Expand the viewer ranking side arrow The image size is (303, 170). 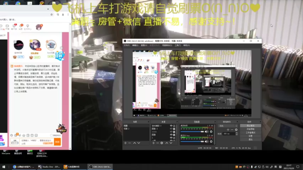click(x=61, y=48)
